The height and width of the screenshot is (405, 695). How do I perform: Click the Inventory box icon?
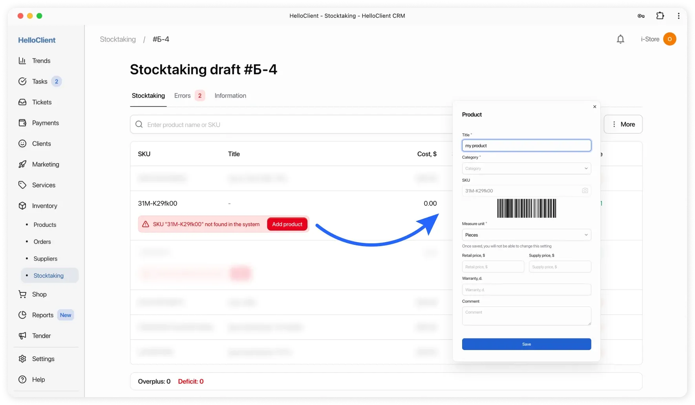coord(22,206)
